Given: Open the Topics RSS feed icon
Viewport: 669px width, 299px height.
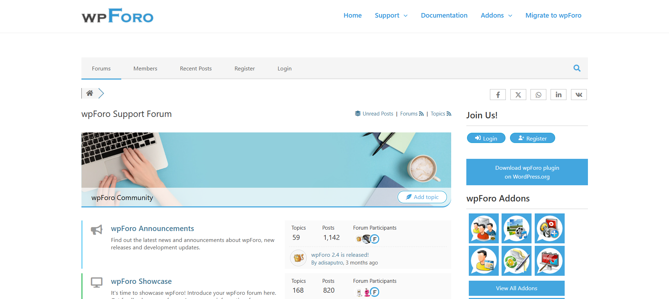Looking at the screenshot, I should click(x=449, y=114).
